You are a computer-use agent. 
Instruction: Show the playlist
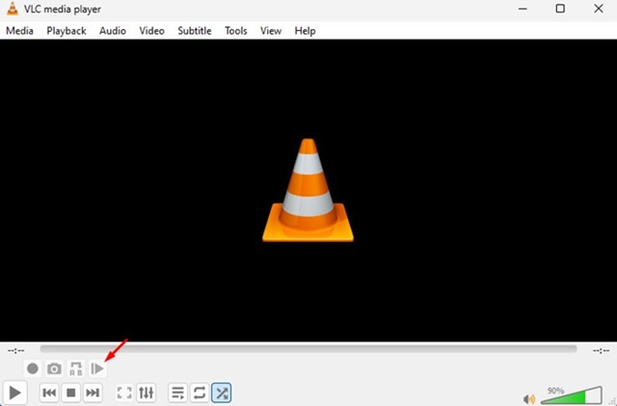pos(177,392)
